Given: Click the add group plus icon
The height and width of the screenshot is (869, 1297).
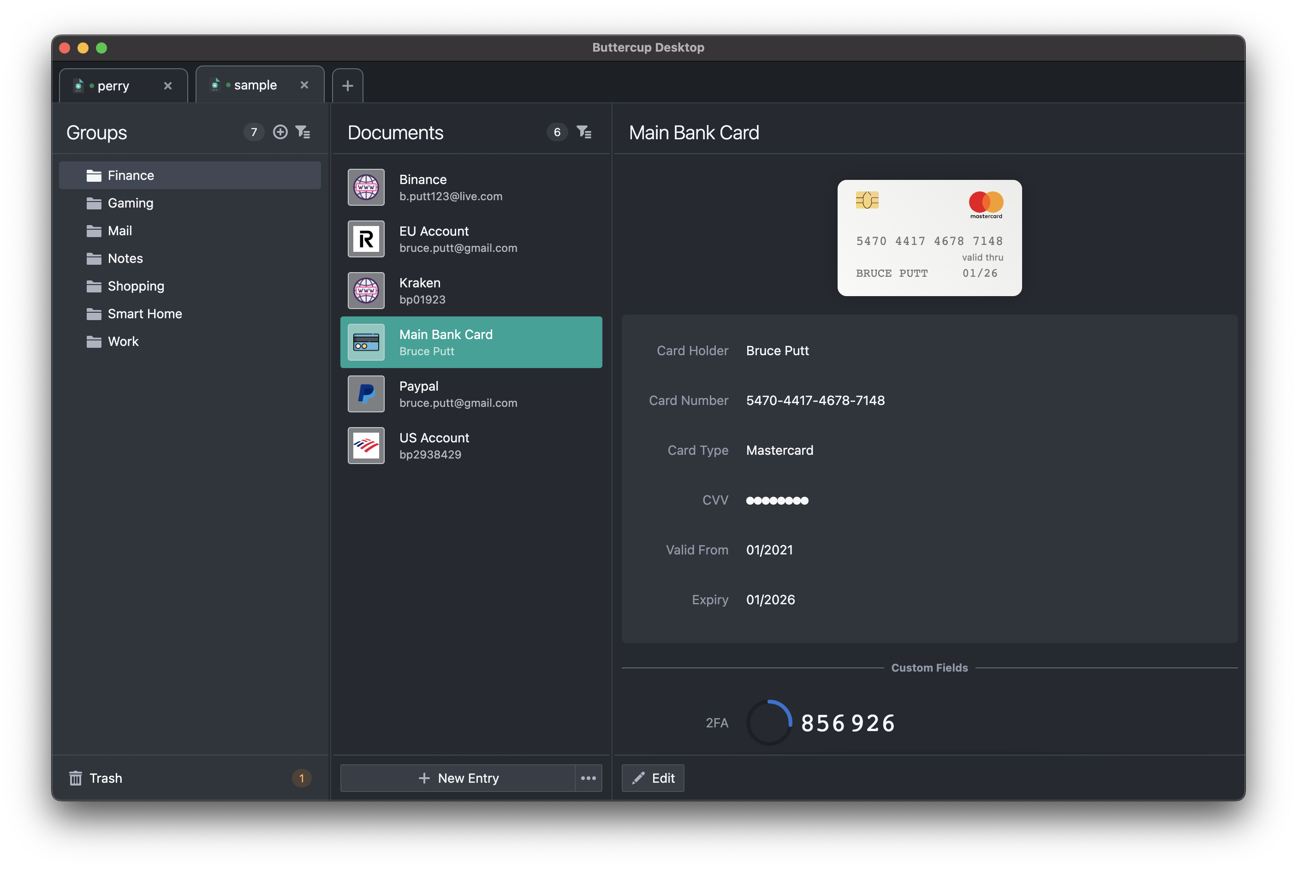Looking at the screenshot, I should click(x=280, y=132).
